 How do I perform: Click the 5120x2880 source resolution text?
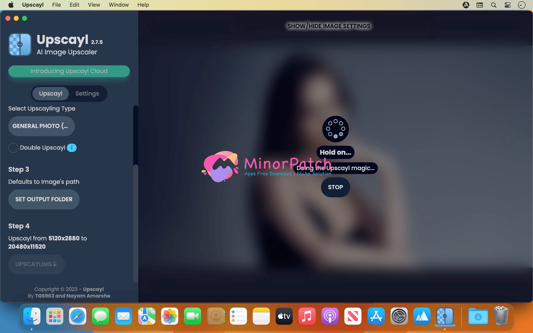(x=64, y=239)
